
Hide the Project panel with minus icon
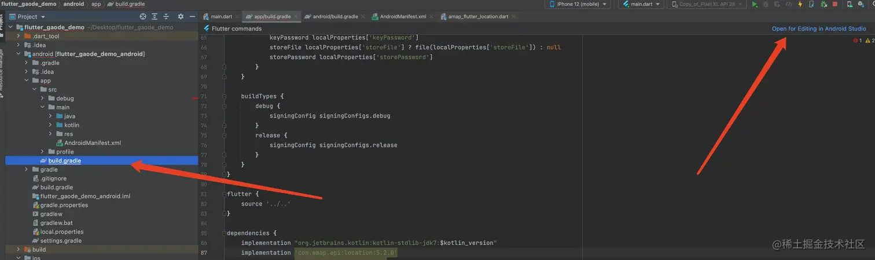click(x=192, y=17)
